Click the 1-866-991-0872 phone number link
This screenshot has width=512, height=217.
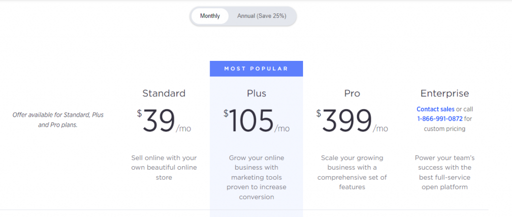point(440,119)
